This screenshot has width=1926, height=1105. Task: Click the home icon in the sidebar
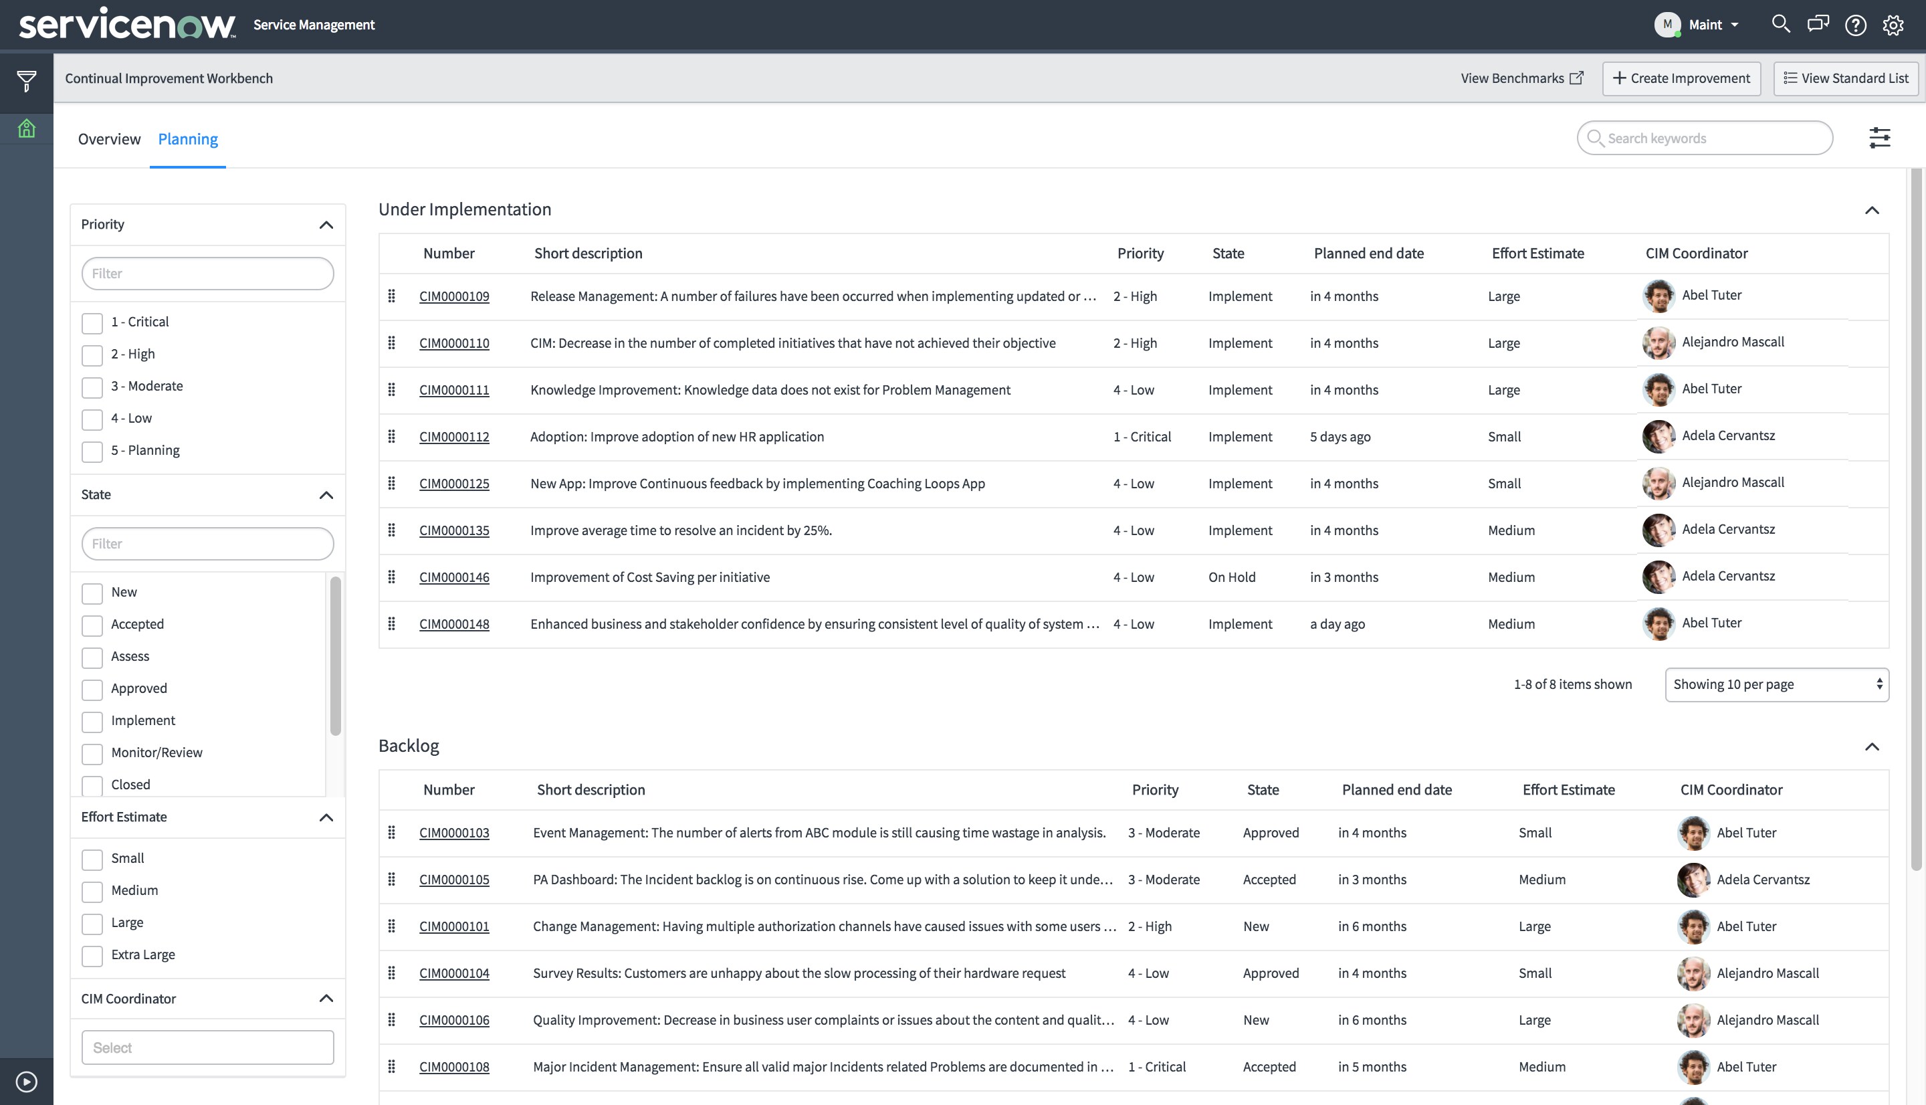26,128
